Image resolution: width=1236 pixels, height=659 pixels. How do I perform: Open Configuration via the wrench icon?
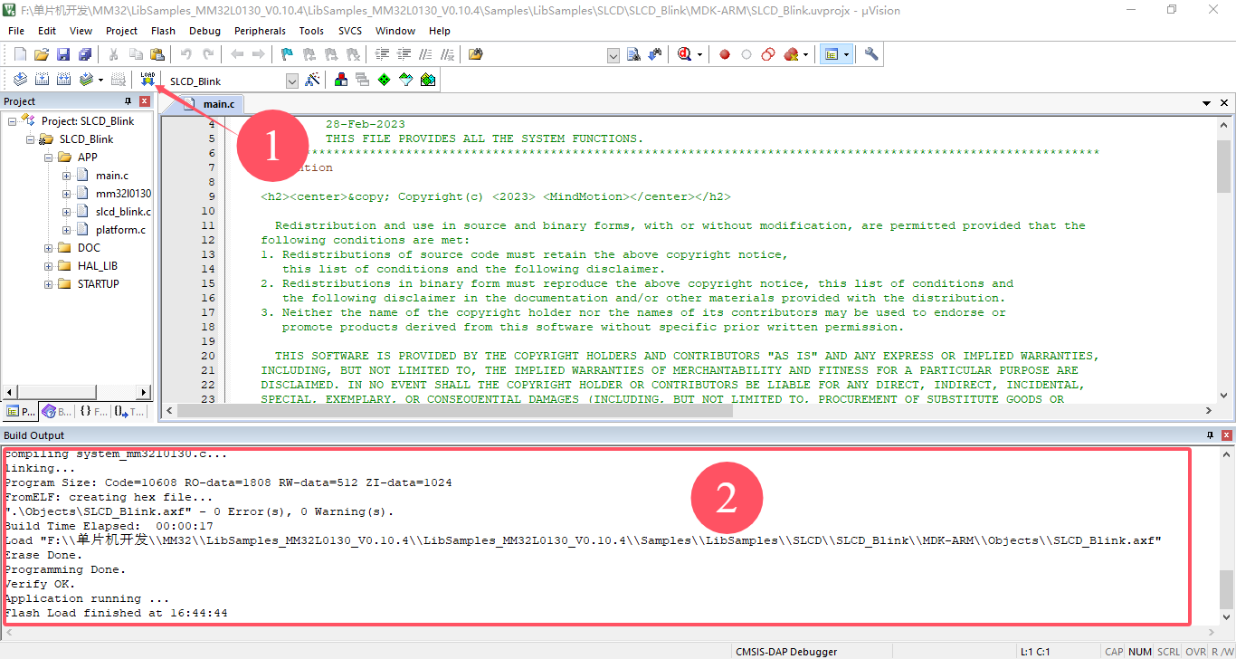point(871,54)
